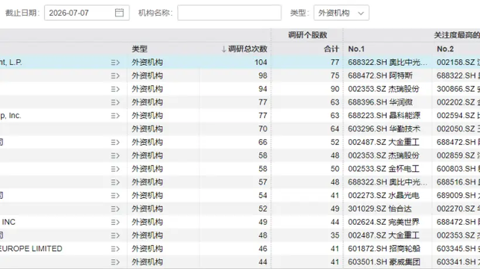Click stock 688322.SH 奥比中光 in first row
Image resolution: width=480 pixels, height=269 pixels.
(x=388, y=63)
